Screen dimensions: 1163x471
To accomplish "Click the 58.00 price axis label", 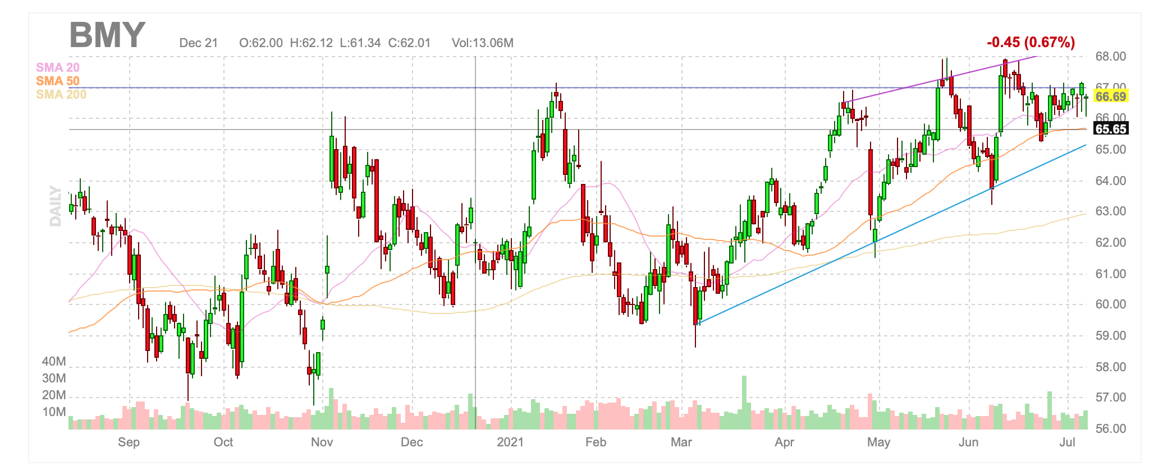I will [1111, 367].
